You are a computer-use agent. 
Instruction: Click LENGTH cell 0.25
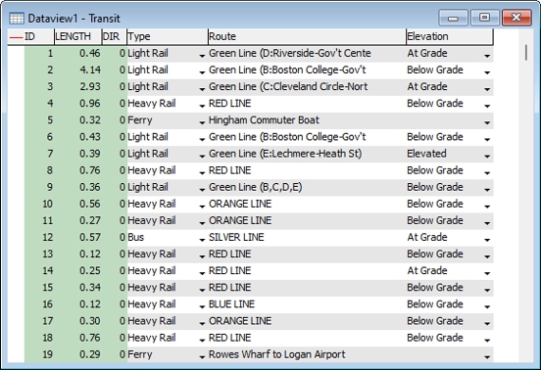tap(78, 271)
